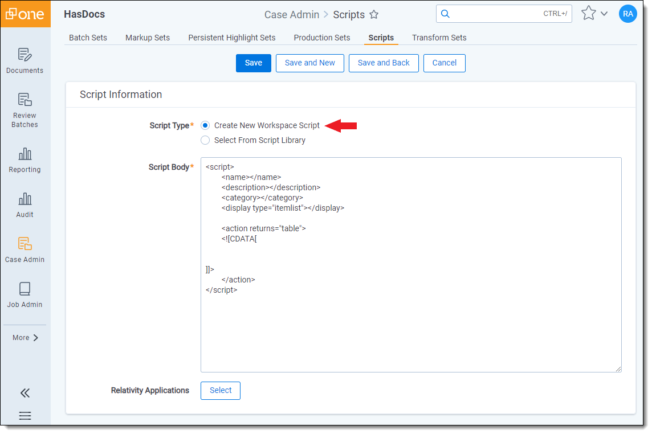Open the Job Admin book icon
652x434 pixels.
(x=25, y=289)
